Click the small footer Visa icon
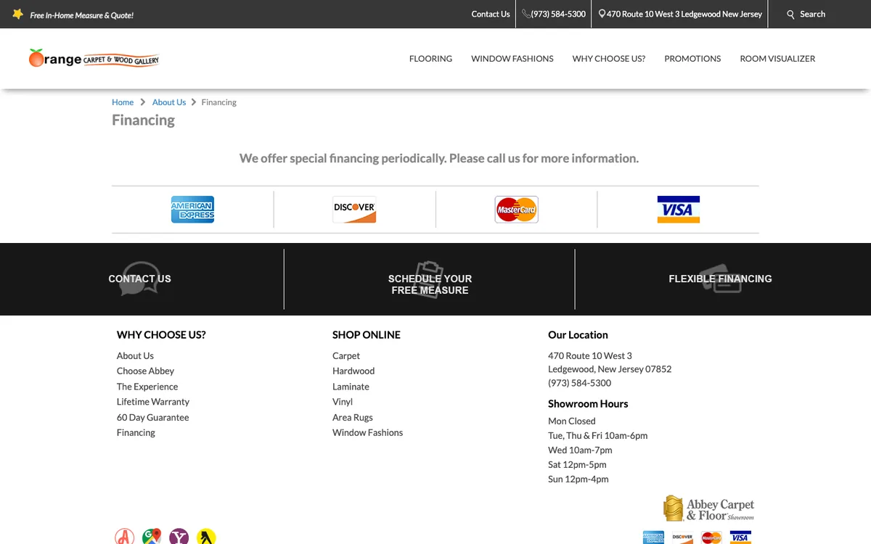The height and width of the screenshot is (544, 871). (x=740, y=537)
